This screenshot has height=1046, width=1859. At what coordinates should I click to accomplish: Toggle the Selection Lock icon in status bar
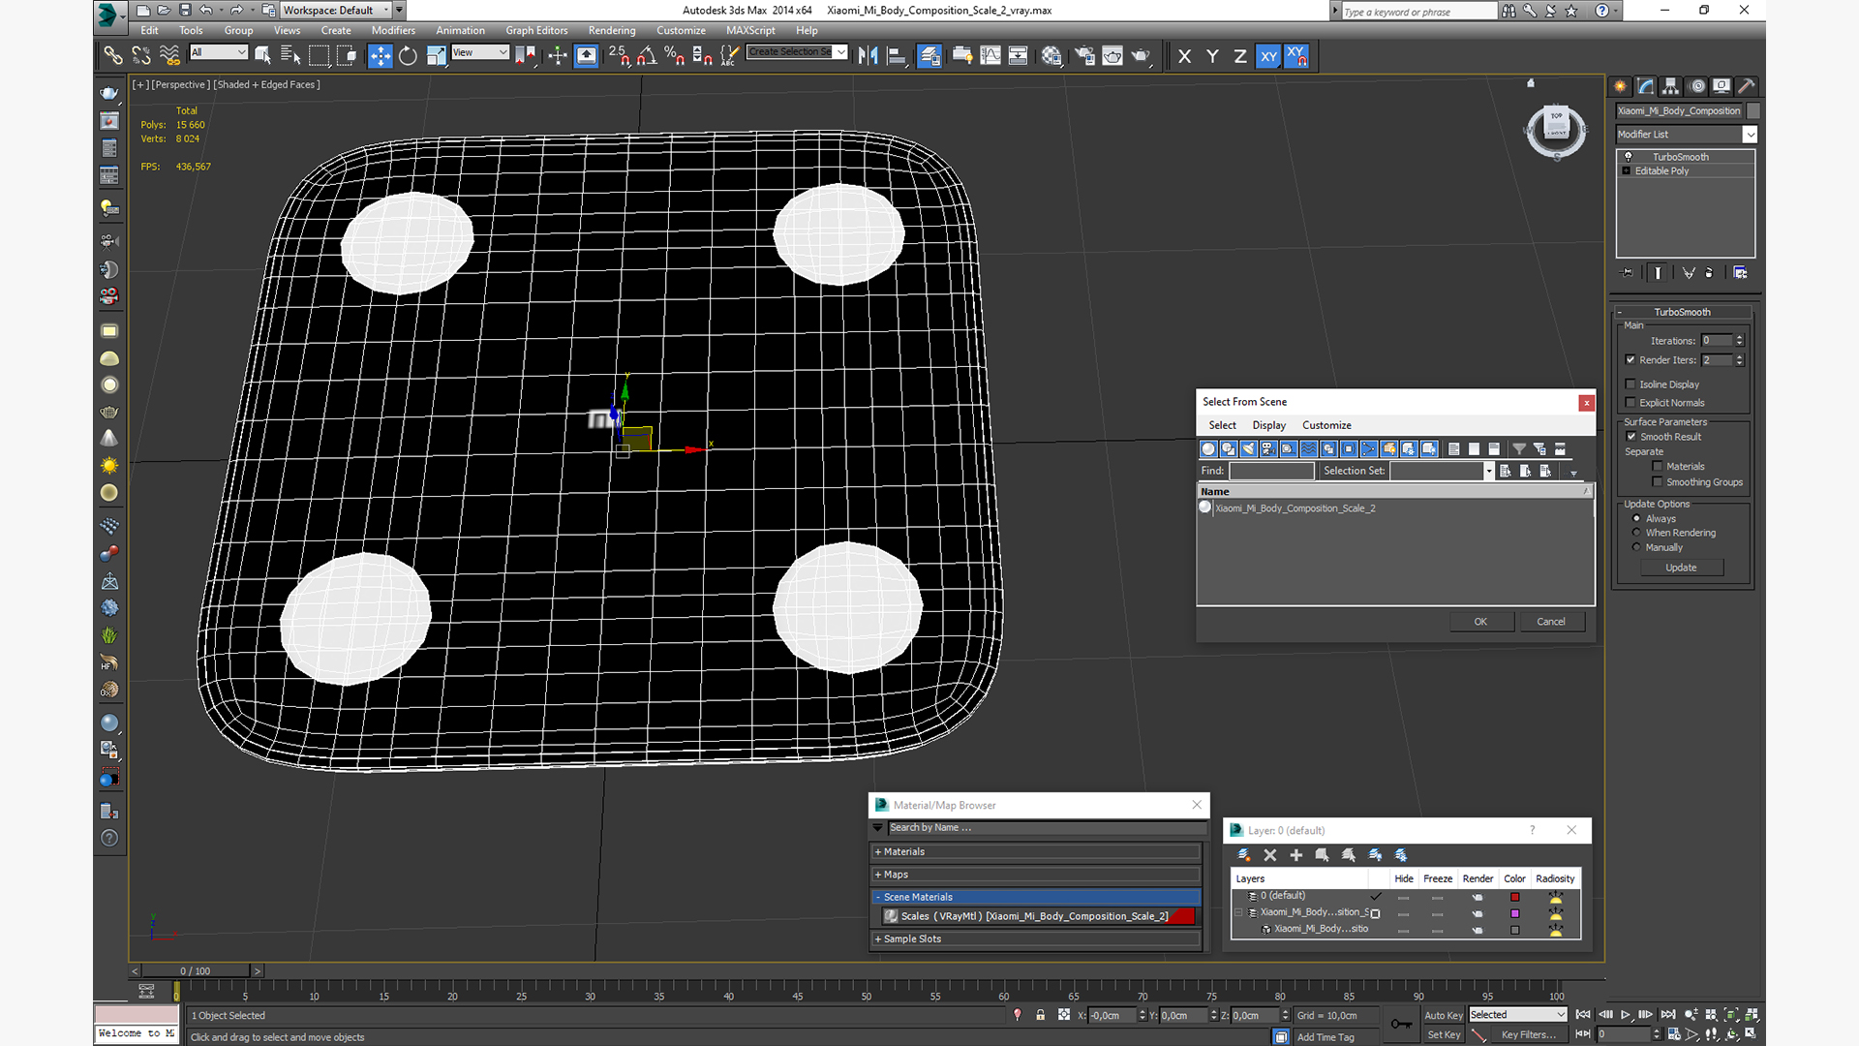click(x=1040, y=1015)
